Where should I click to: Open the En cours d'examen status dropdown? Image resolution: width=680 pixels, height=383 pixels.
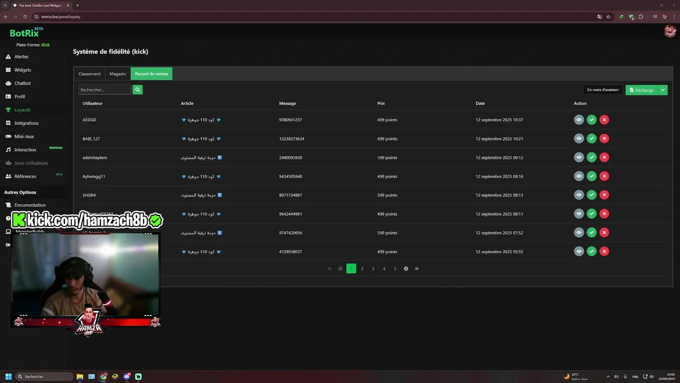coord(603,90)
